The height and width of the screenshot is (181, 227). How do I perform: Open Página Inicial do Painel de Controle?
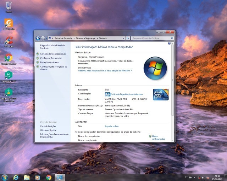(52, 47)
